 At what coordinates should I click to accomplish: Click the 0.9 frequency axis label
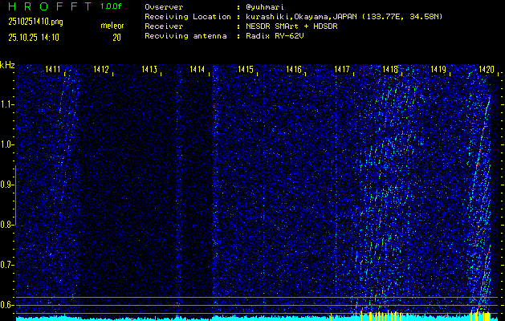(6, 185)
